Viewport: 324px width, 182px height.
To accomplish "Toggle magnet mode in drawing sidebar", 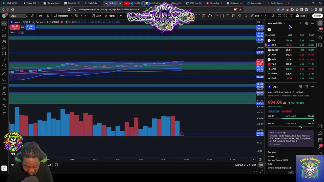I will point(4,88).
